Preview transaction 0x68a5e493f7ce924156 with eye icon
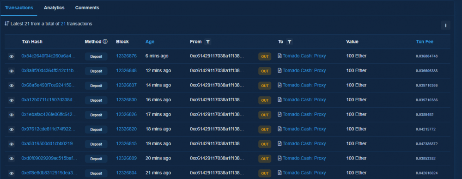 tap(12, 86)
